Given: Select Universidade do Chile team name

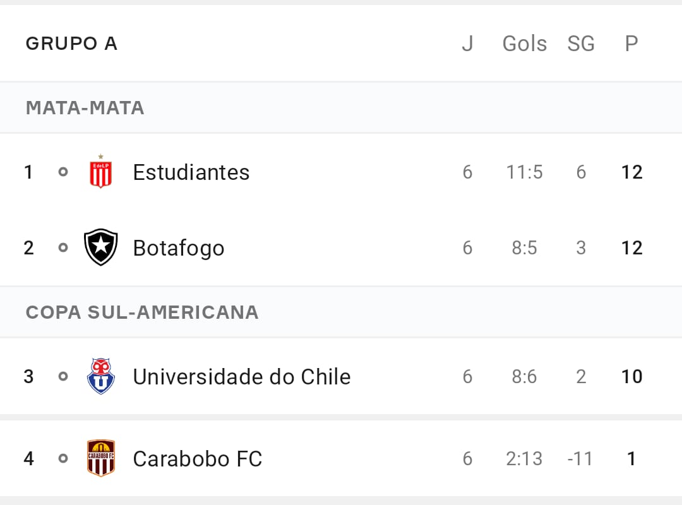Looking at the screenshot, I should click(x=242, y=377).
